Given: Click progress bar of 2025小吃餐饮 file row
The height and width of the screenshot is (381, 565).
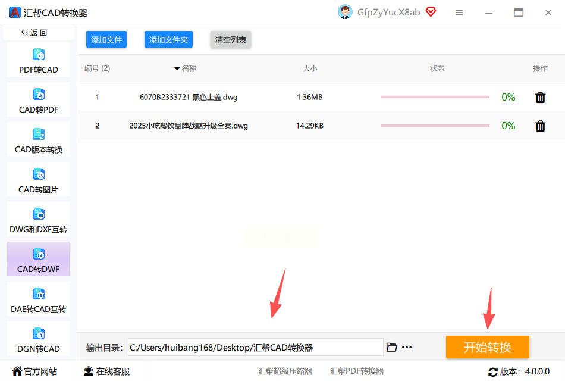Looking at the screenshot, I should tap(435, 126).
